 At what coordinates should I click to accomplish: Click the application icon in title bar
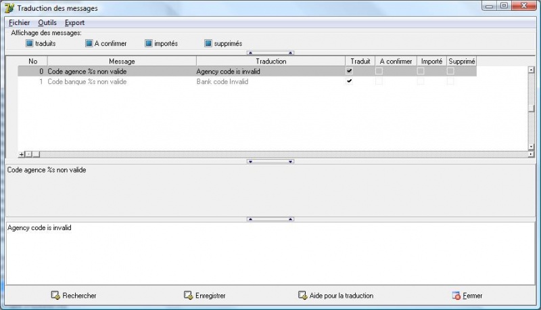coord(9,8)
